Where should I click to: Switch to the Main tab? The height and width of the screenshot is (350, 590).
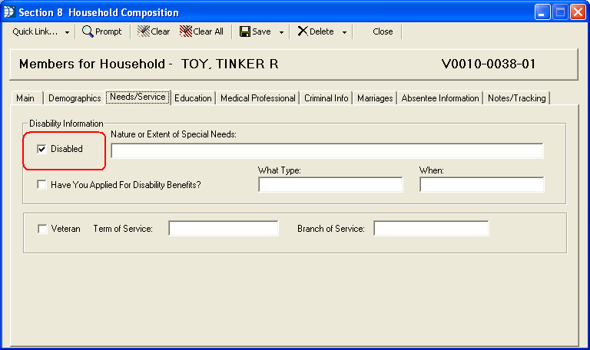pyautogui.click(x=25, y=98)
